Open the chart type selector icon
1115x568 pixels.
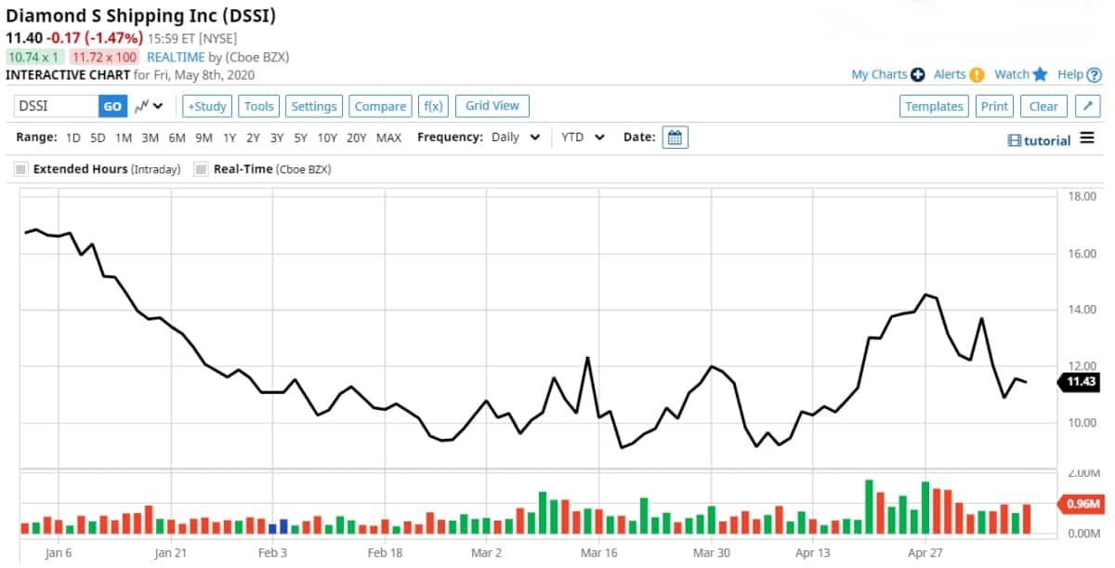[x=148, y=106]
